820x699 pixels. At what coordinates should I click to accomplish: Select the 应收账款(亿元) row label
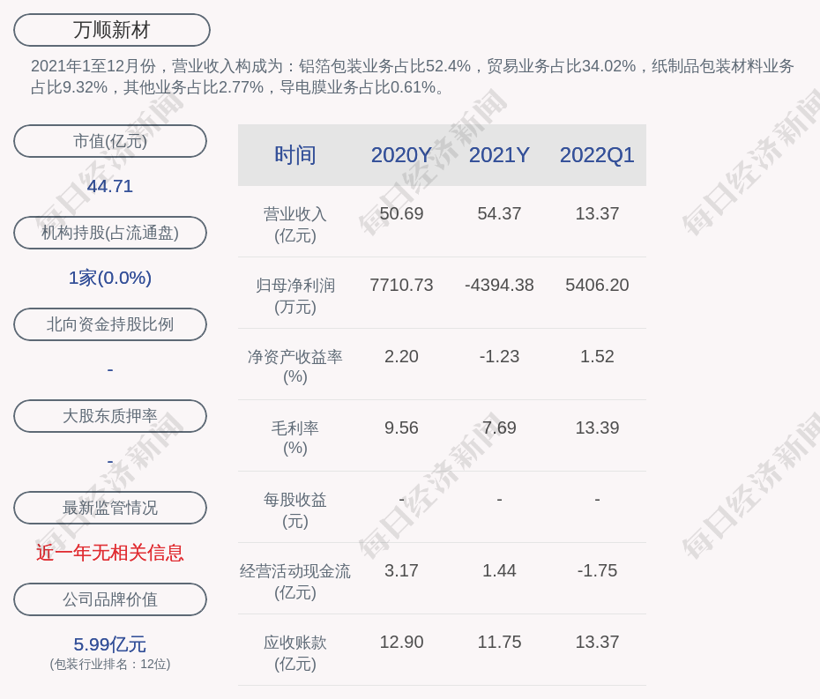[295, 653]
